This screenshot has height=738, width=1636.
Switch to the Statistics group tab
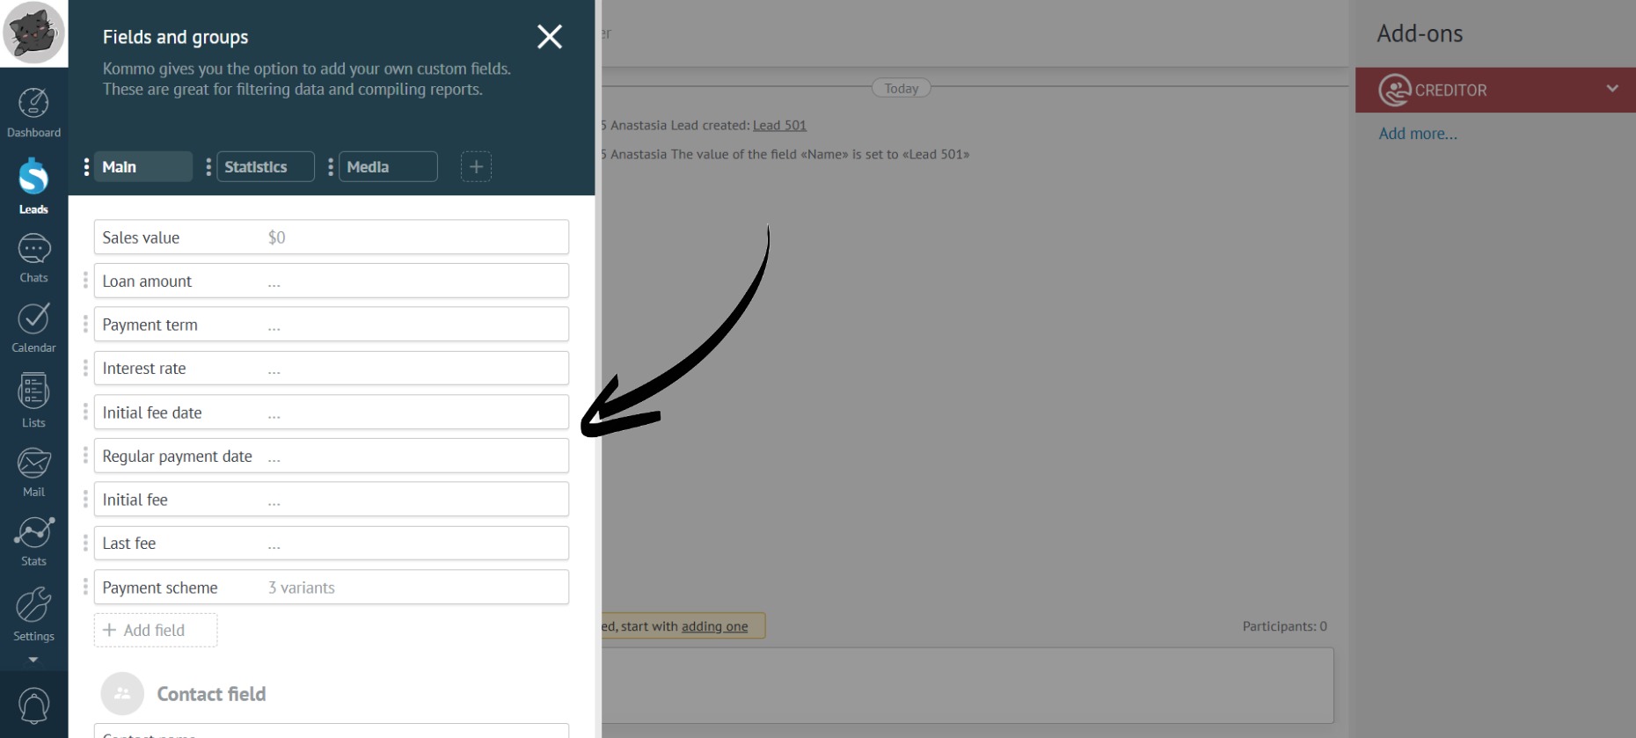[x=264, y=167]
